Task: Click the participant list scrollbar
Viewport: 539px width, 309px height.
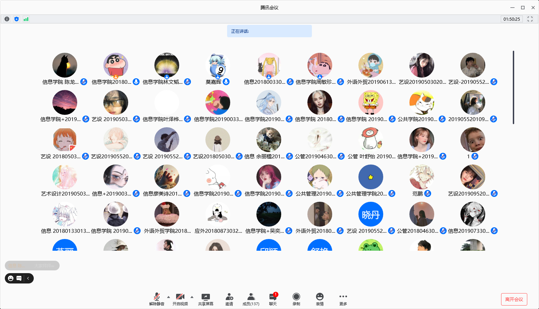Action: (x=513, y=87)
